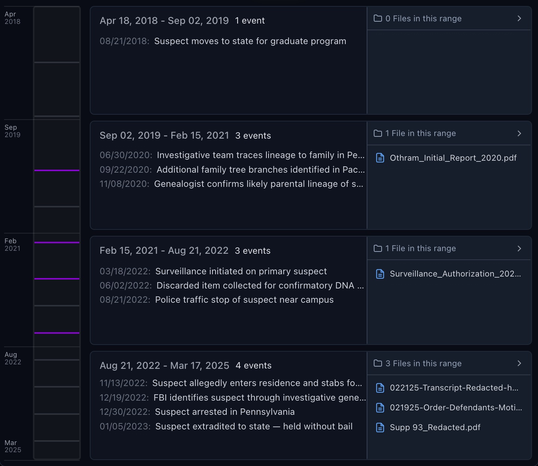
Task: Expand files chevron for Sep 2019 - Feb 2021
Action: (x=519, y=133)
